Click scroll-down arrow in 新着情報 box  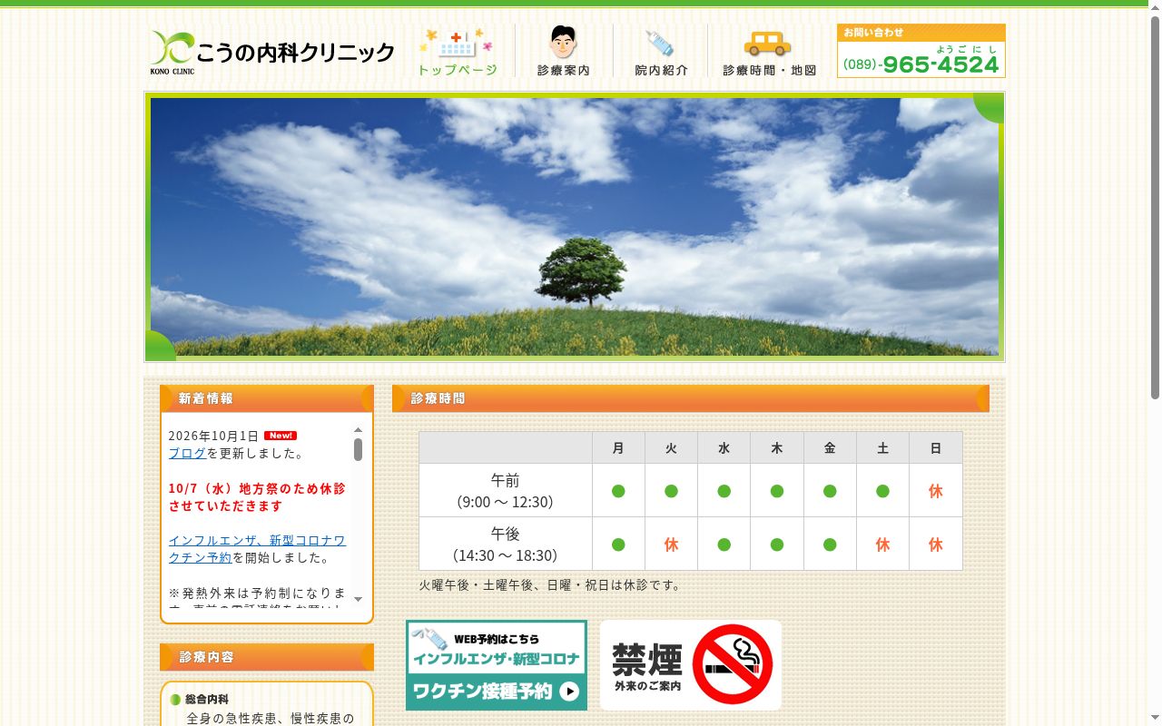358,599
